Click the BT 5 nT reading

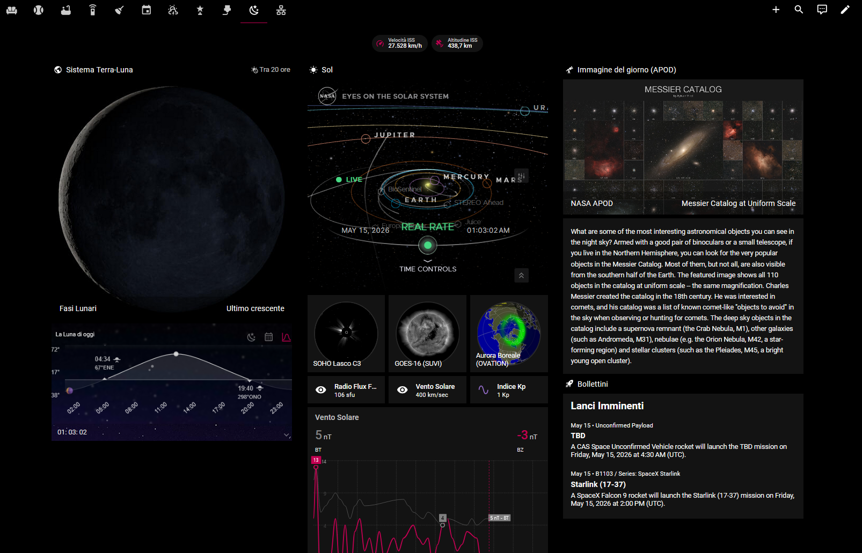click(x=324, y=436)
